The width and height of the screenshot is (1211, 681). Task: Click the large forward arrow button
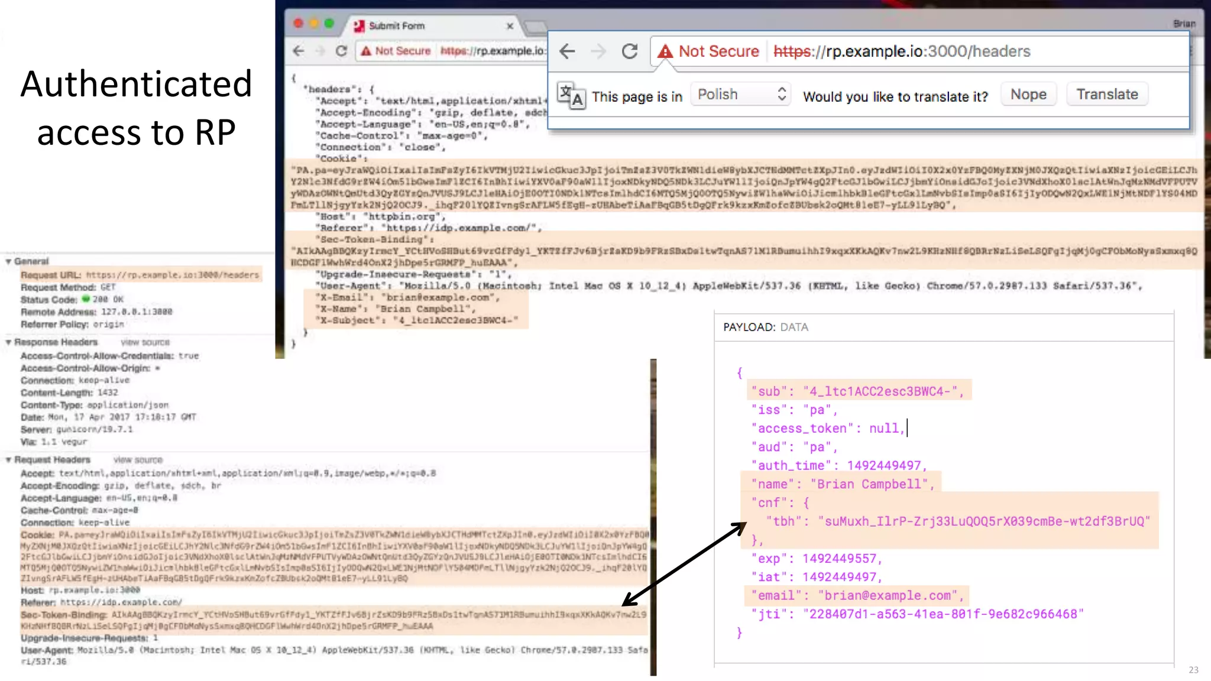(x=598, y=51)
